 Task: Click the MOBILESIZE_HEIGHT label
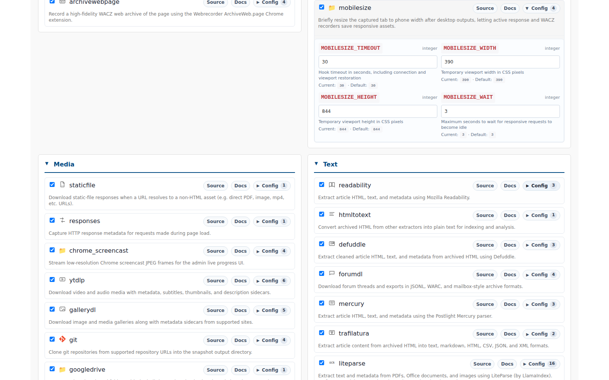click(349, 97)
